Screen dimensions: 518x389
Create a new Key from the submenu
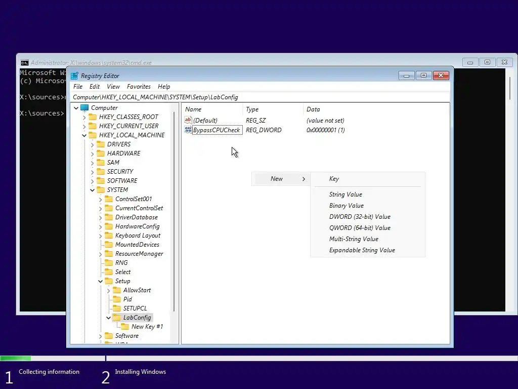click(368, 179)
